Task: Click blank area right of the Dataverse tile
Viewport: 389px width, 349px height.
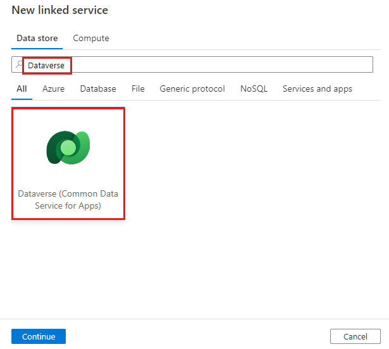Action: (253, 164)
